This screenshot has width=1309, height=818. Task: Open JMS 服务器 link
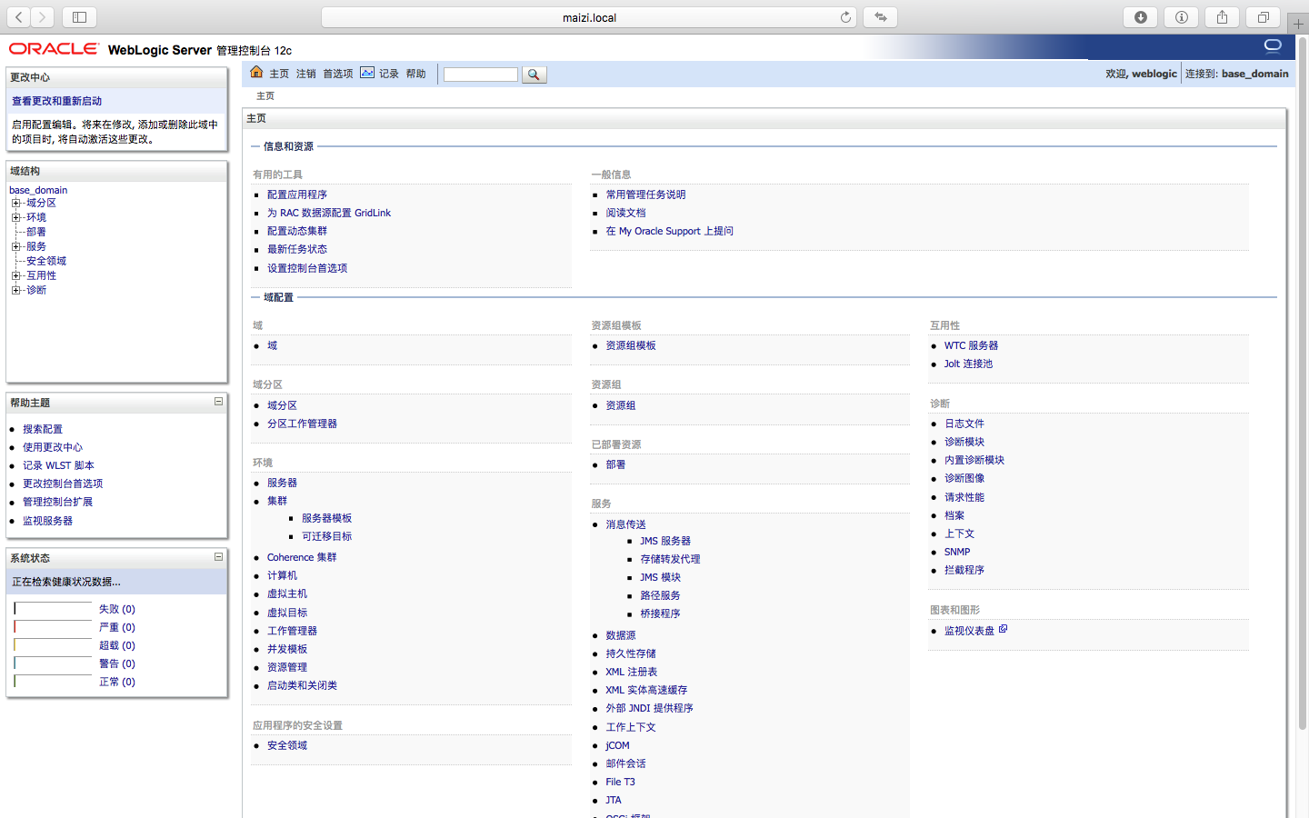(x=665, y=541)
